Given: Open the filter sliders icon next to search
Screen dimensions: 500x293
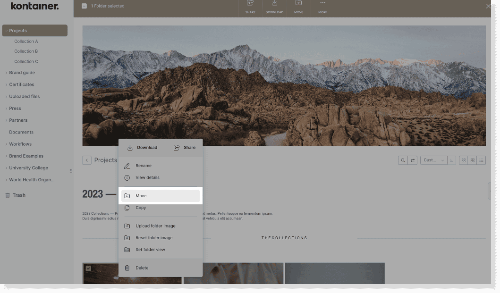Looking at the screenshot, I should point(412,160).
